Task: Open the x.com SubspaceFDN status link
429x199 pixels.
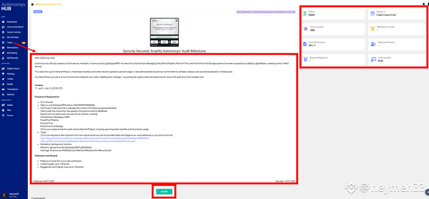Action: tap(68, 105)
